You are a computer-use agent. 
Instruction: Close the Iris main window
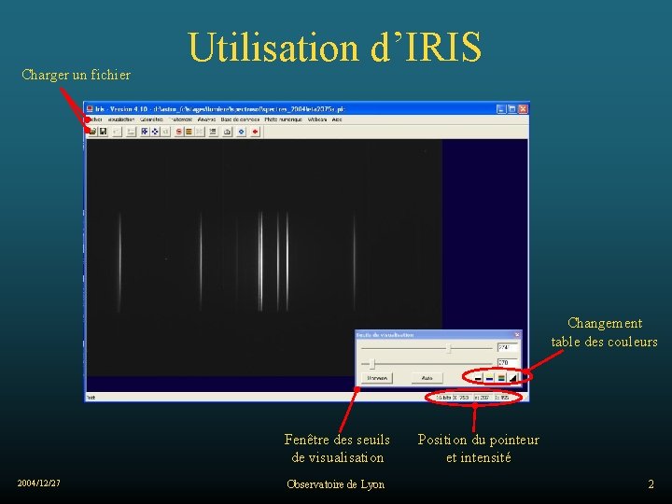(x=523, y=109)
